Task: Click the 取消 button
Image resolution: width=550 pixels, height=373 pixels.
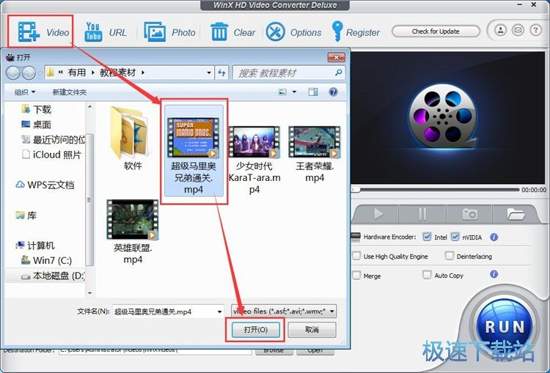Action: 312,330
